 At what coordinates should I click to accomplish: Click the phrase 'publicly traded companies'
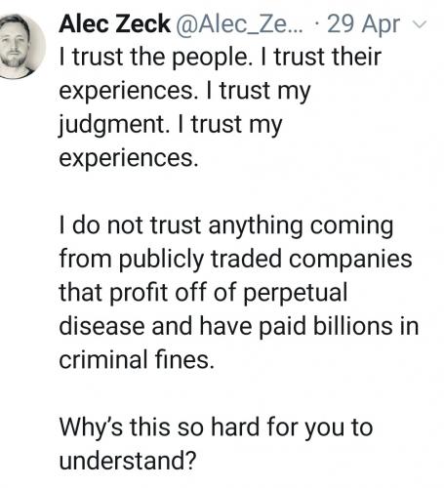265,260
